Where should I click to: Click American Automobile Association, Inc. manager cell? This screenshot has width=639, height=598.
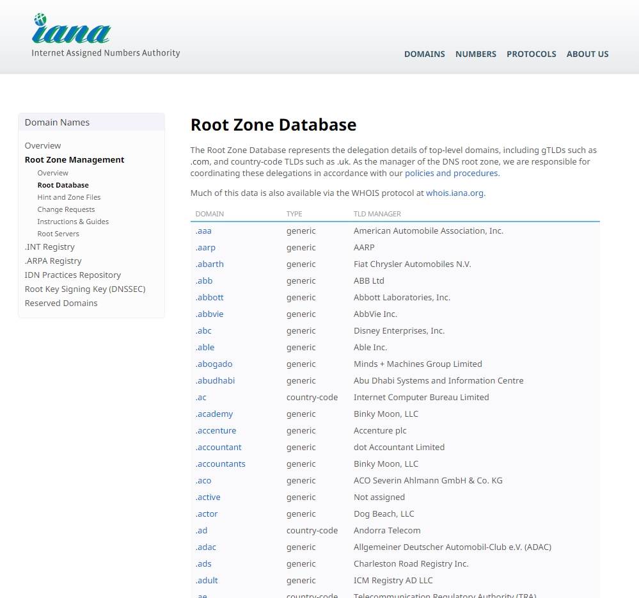(x=429, y=231)
